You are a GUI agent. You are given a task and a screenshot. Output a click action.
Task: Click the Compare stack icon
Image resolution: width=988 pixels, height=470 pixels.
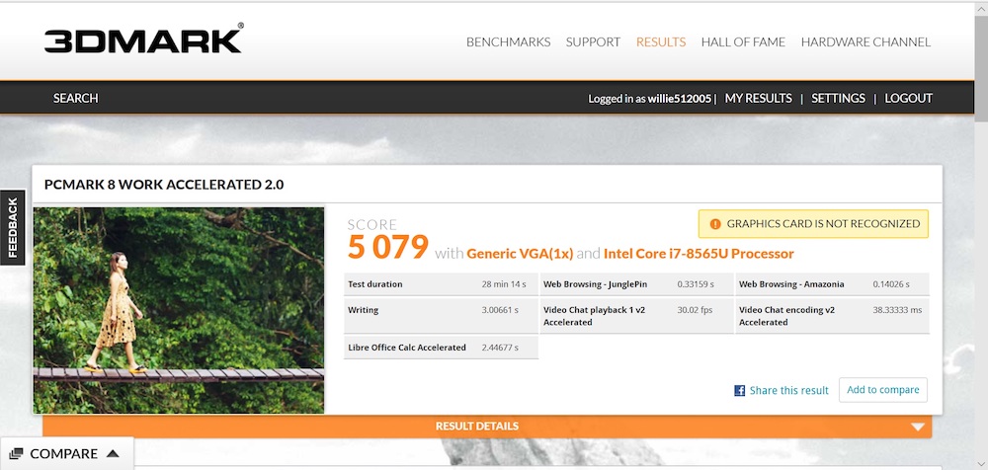click(x=17, y=453)
